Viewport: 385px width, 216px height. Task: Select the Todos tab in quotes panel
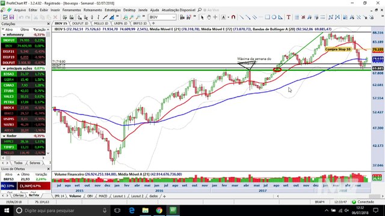tap(18, 163)
